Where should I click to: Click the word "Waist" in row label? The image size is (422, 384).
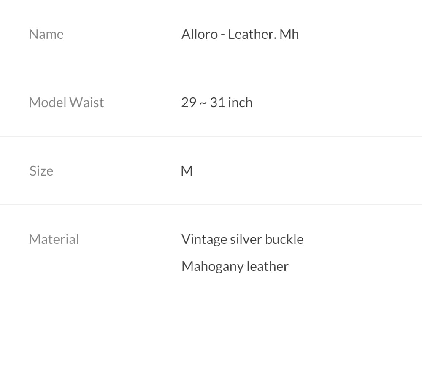(87, 103)
